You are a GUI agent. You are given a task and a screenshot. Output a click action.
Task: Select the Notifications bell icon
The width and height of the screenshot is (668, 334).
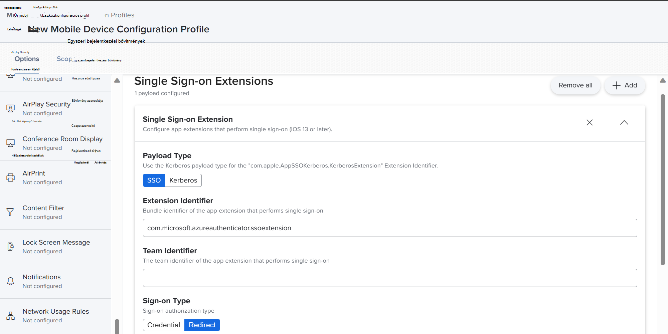pyautogui.click(x=10, y=281)
